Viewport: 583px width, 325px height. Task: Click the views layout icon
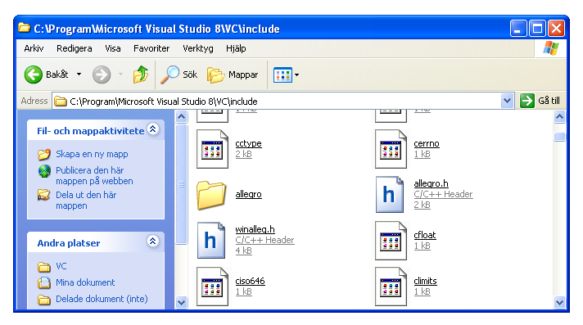(283, 74)
